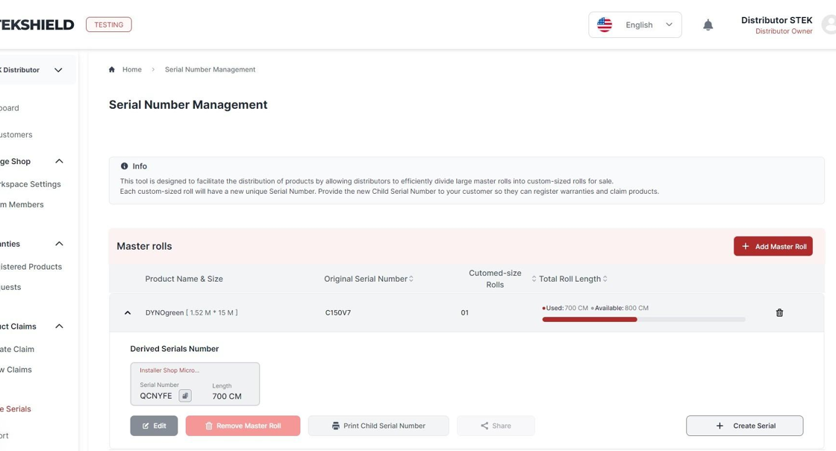Click Serial Number Management breadcrumb

pyautogui.click(x=210, y=69)
